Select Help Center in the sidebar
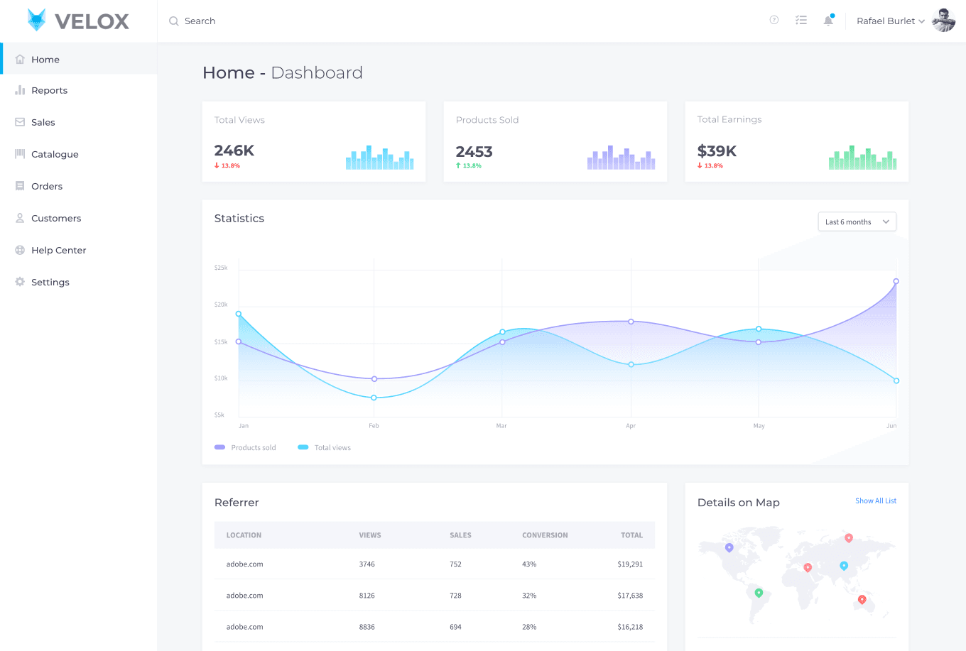Viewport: 966px width, 651px height. pos(58,250)
